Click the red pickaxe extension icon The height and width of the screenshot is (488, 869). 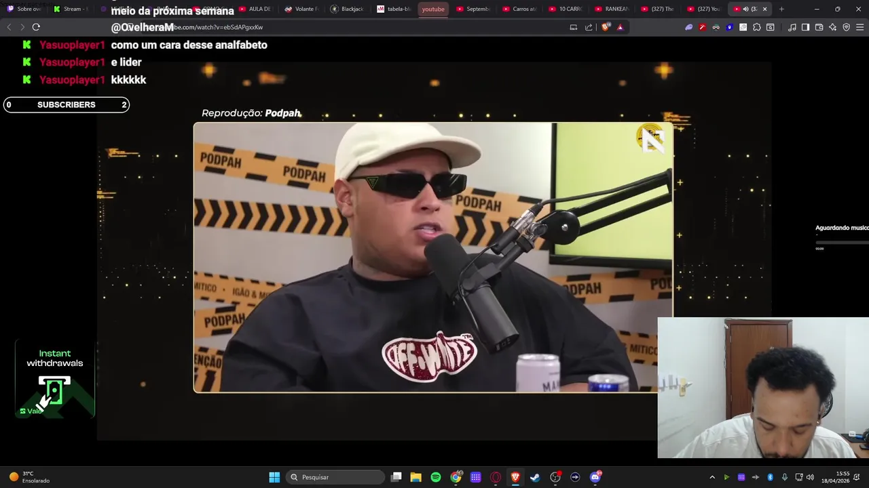(703, 27)
